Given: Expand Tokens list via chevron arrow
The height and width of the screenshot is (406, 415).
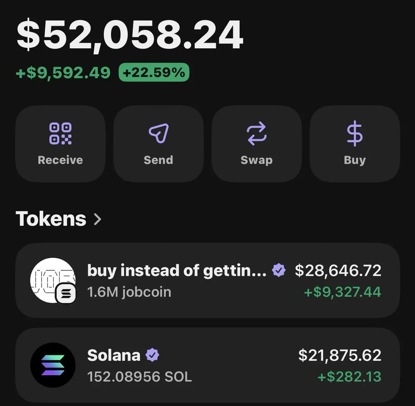Looking at the screenshot, I should click(98, 219).
